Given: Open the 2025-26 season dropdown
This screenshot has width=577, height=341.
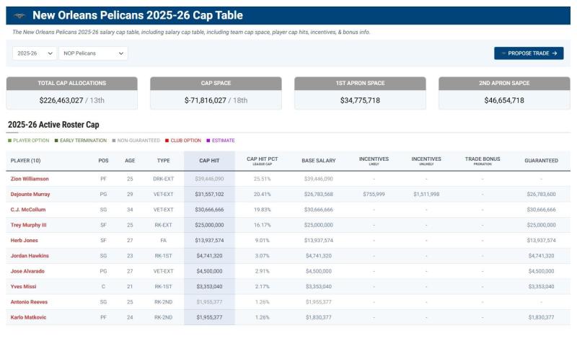Looking at the screenshot, I should [35, 53].
